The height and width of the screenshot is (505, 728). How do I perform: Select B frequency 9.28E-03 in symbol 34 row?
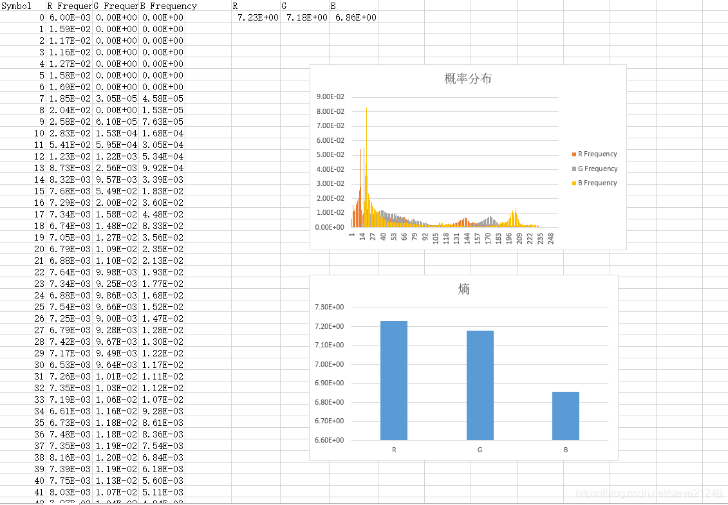point(162,411)
